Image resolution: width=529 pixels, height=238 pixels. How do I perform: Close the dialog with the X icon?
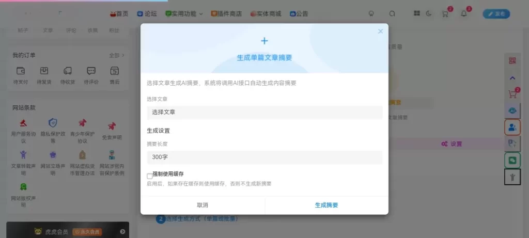(x=381, y=31)
